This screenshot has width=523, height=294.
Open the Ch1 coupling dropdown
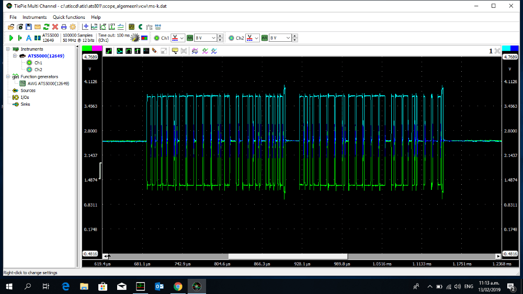[178, 38]
